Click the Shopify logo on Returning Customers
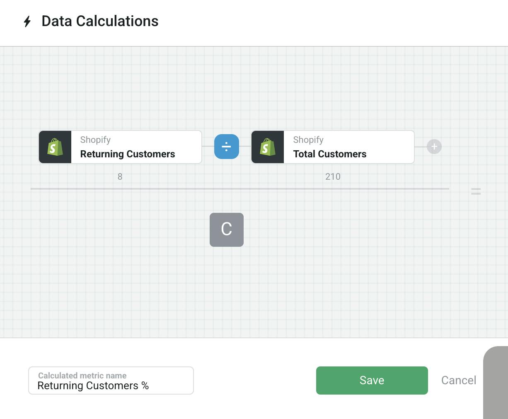 (x=55, y=147)
